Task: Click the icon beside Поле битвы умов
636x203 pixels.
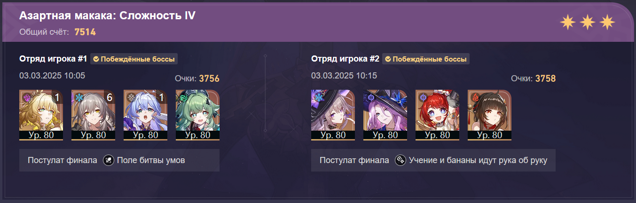Action: click(109, 160)
